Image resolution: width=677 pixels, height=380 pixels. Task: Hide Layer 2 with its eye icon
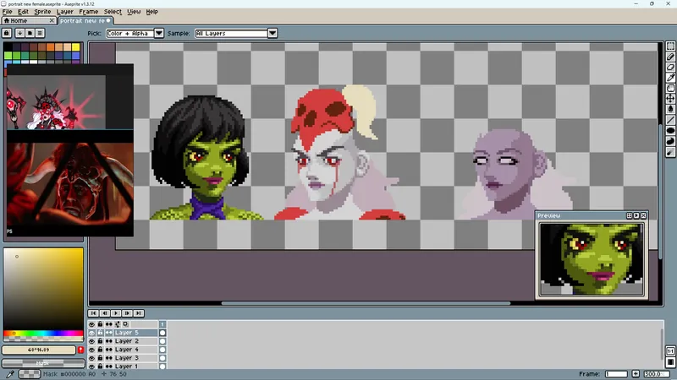[91, 341]
